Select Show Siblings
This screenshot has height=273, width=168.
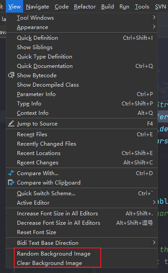pyautogui.click(x=82, y=47)
